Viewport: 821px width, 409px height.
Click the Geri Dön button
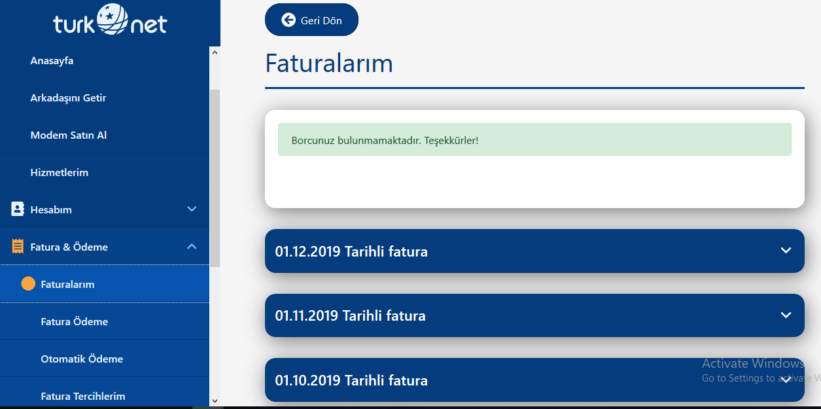pyautogui.click(x=311, y=20)
